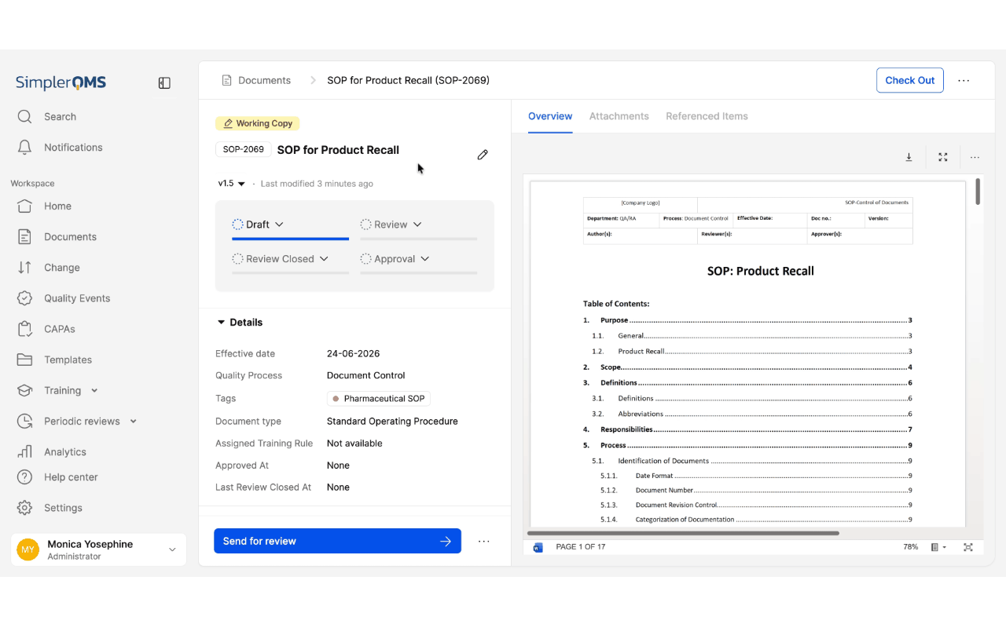Expand preview to full screen
The height and width of the screenshot is (628, 1006).
coord(943,157)
